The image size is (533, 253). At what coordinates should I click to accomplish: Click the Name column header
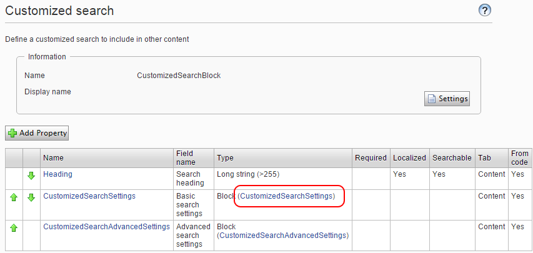point(53,158)
